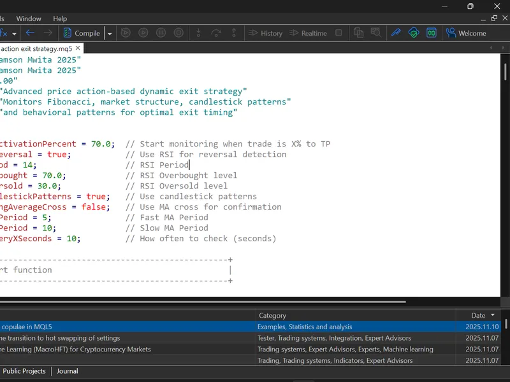The image size is (510, 382).
Task: Start debugging with the play icon
Action: [x=143, y=33]
